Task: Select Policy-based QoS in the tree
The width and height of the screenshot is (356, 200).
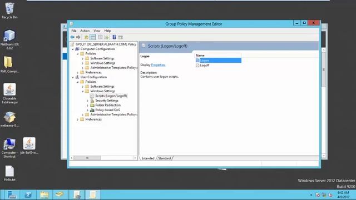Action: coord(107,110)
